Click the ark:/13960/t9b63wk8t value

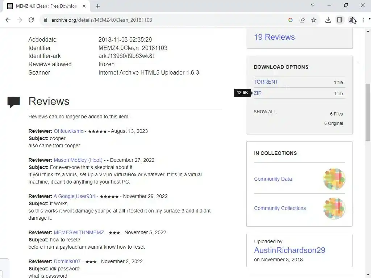(x=126, y=56)
